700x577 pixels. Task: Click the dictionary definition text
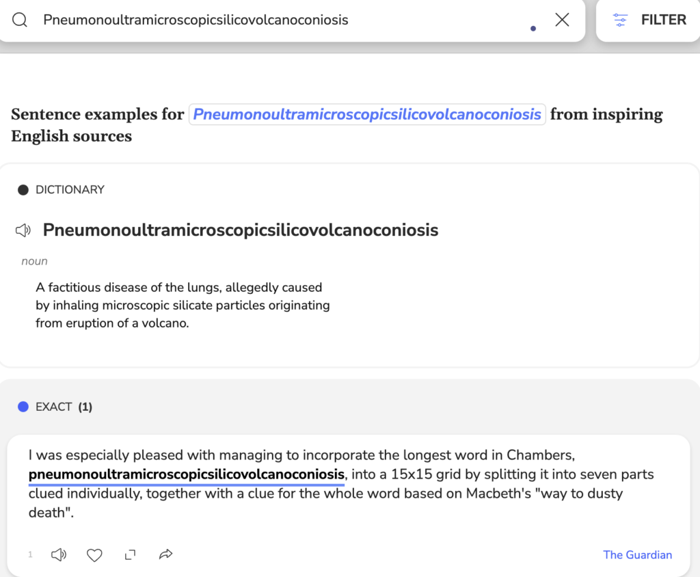(183, 305)
